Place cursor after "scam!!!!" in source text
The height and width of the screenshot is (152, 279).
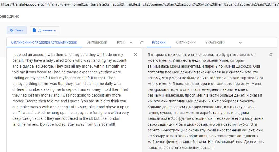tap(115, 124)
